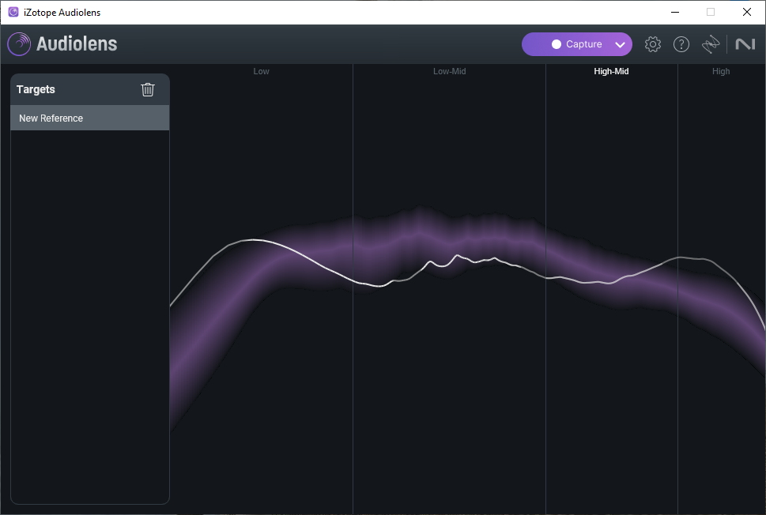Click the crossed-out satellite icon
This screenshot has width=766, height=515.
[711, 44]
